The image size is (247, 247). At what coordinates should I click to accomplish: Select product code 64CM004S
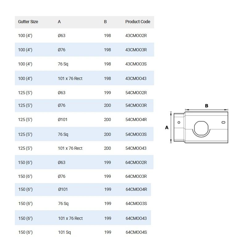(136, 232)
